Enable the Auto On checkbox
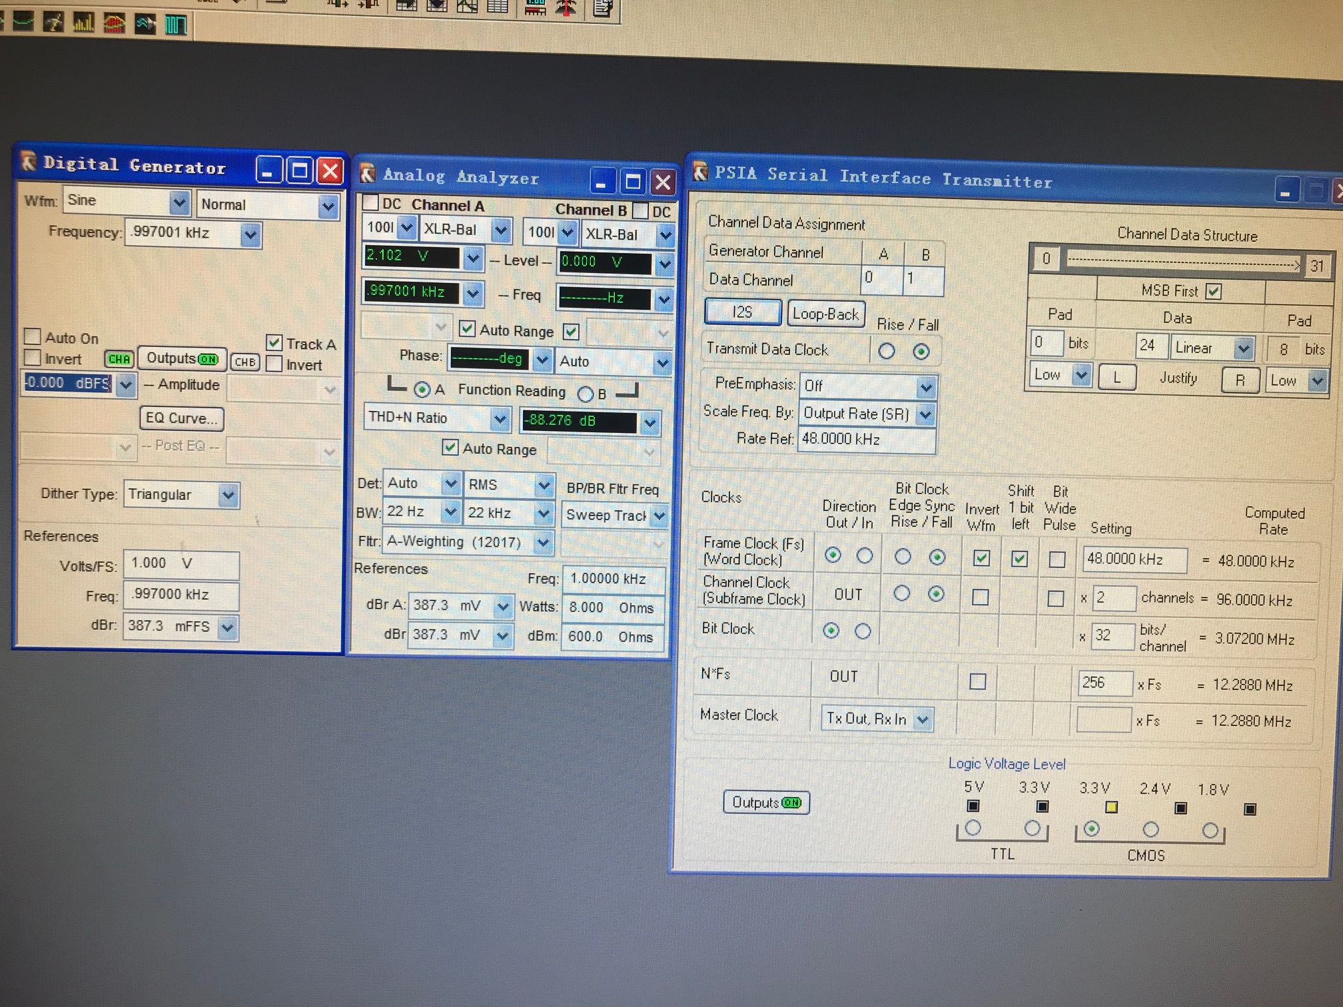The image size is (1343, 1007). point(33,336)
